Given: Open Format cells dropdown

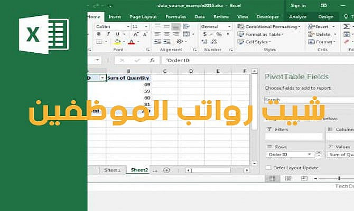Looking at the screenshot, I should (322, 42).
